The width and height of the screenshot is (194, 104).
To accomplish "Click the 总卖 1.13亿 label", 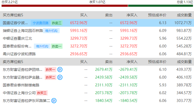I will 185,2.
